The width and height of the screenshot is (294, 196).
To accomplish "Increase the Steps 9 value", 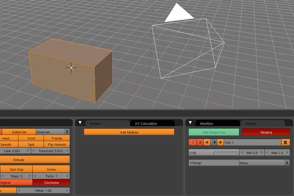I will click(x=30, y=176).
